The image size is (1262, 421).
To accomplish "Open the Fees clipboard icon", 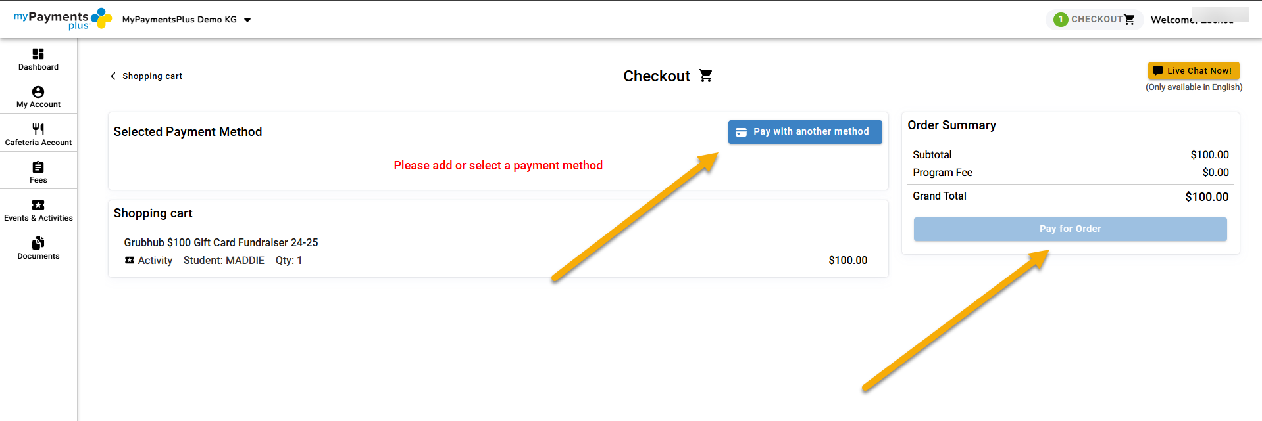I will 38,167.
